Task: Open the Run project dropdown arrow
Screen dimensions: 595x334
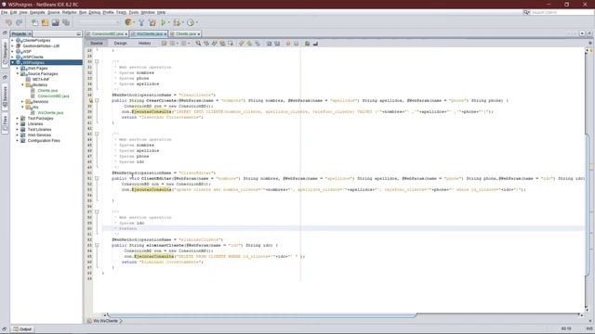Action: click(169, 22)
